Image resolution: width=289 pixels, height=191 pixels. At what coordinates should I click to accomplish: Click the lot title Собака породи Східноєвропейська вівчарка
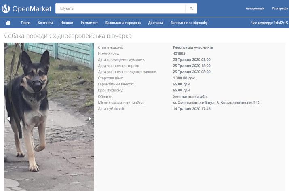coord(68,36)
